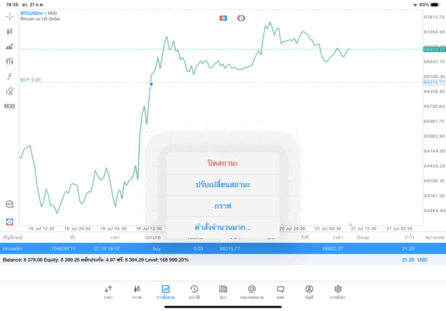
Task: Open the แชท chat tab
Action: 280,292
